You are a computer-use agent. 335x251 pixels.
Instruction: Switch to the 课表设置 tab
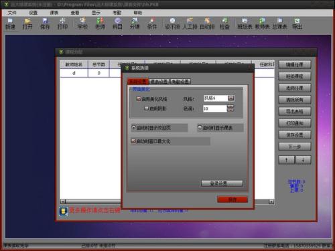pyautogui.click(x=159, y=82)
